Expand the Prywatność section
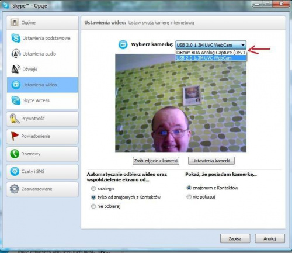 [43, 119]
